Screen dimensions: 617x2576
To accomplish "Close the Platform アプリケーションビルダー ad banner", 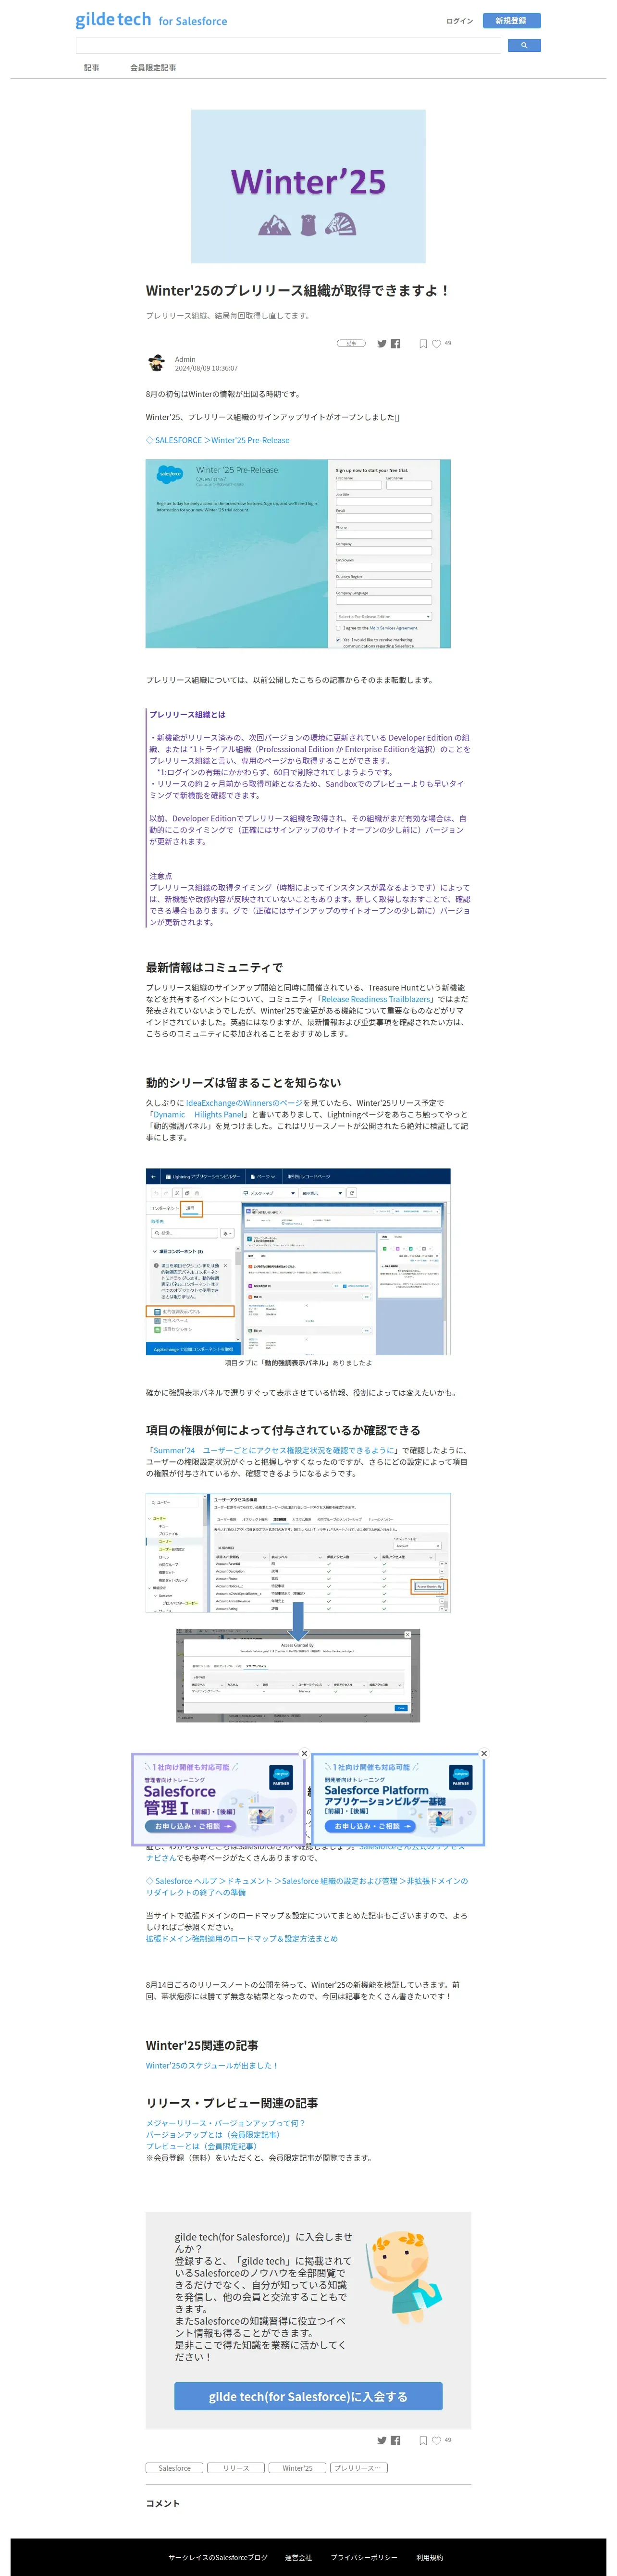I will (484, 1753).
